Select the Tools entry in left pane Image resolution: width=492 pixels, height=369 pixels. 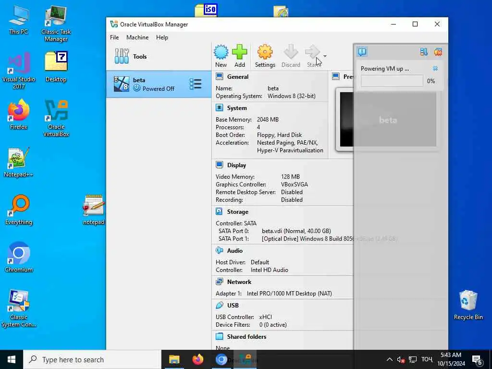pos(159,57)
